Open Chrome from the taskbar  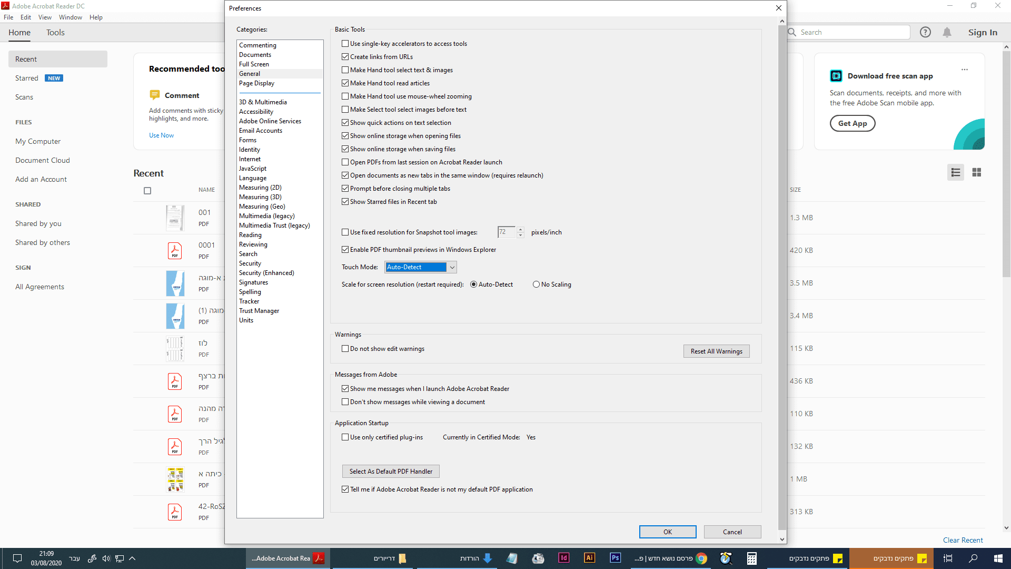tap(701, 558)
